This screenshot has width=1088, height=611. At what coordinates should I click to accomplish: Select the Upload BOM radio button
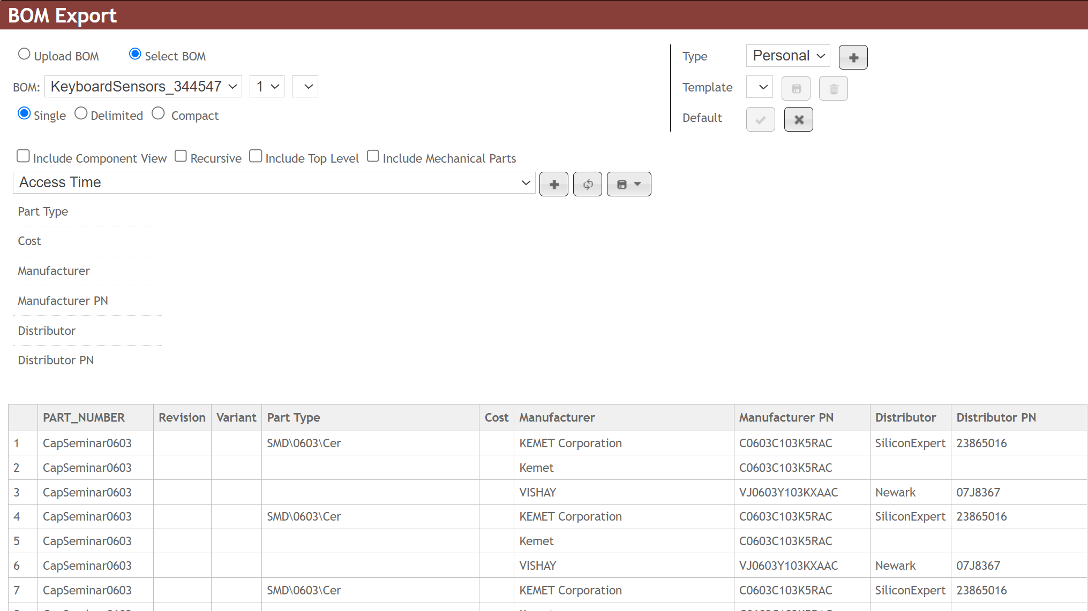(24, 54)
